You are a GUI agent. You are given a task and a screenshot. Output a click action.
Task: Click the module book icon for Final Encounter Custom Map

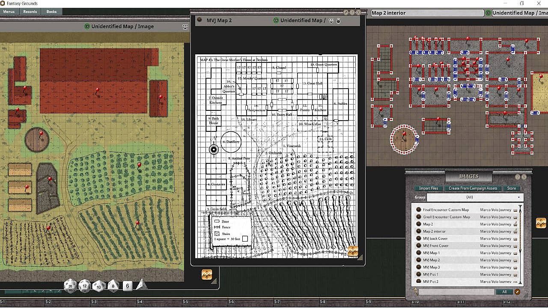coord(515,210)
